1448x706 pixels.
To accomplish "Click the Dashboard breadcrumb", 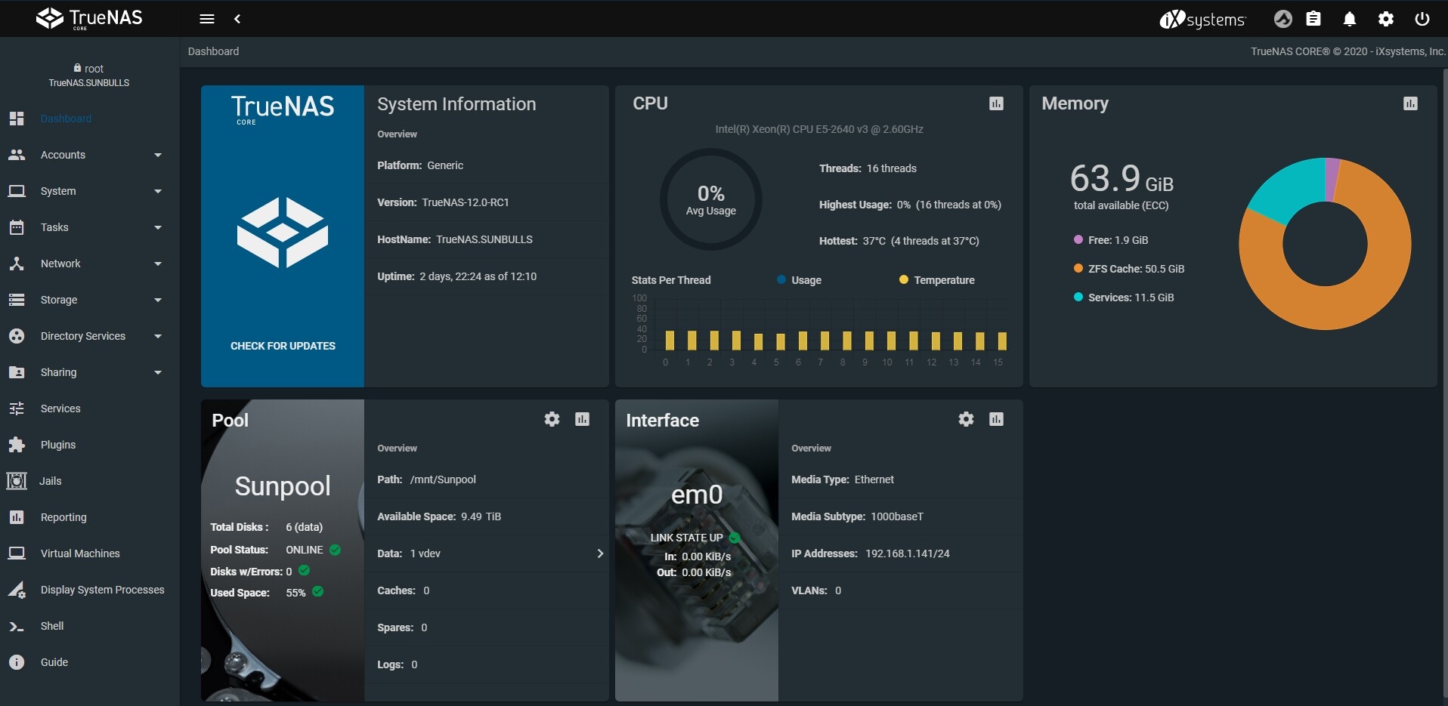I will [x=213, y=51].
